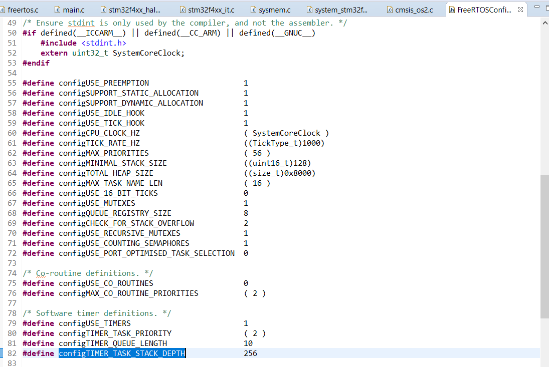Switch to the freertos.c tab
This screenshot has width=549, height=367.
[x=19, y=10]
